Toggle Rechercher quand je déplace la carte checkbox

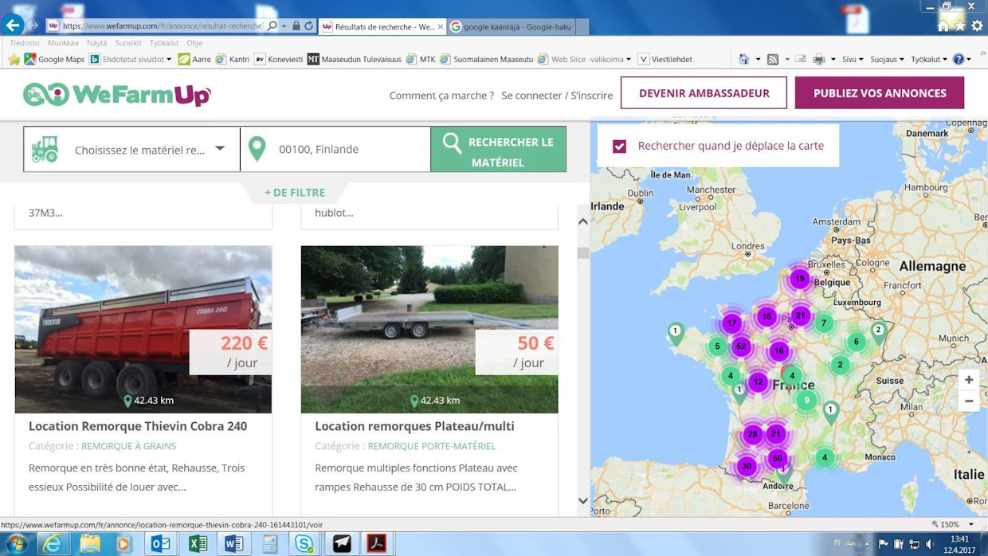[619, 146]
